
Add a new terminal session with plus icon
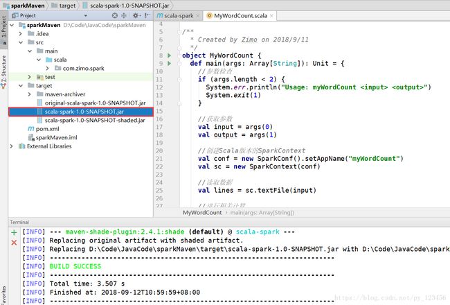coord(14,232)
